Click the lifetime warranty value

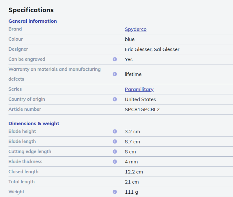coord(133,74)
